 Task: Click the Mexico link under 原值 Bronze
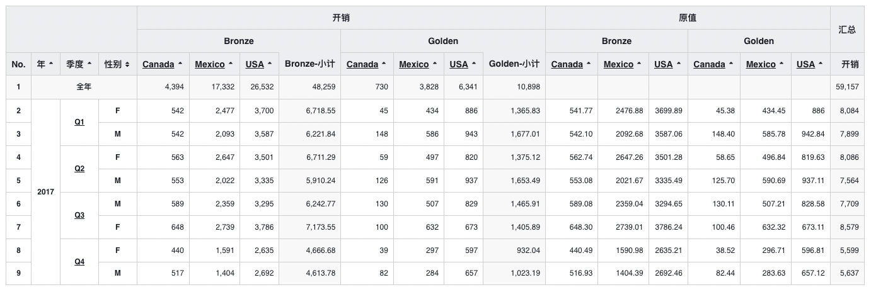pos(618,64)
